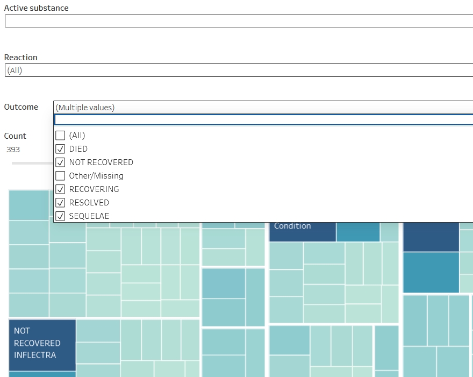Screen dimensions: 473x377
Task: Uncheck NOT RECOVERED in the outcome list
Action: pos(60,162)
